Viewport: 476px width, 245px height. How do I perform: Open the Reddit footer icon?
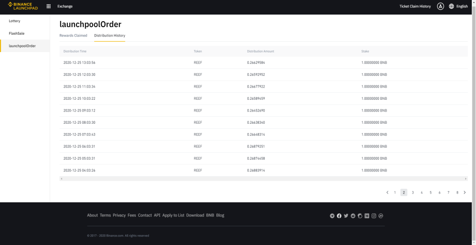(353, 216)
